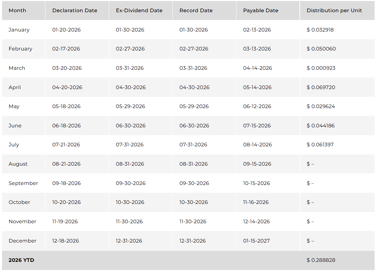Select June record date 06-30-2026
376x271 pixels.
(194, 126)
